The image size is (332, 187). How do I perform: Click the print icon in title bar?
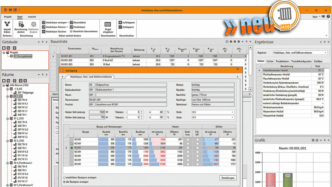click(6, 10)
